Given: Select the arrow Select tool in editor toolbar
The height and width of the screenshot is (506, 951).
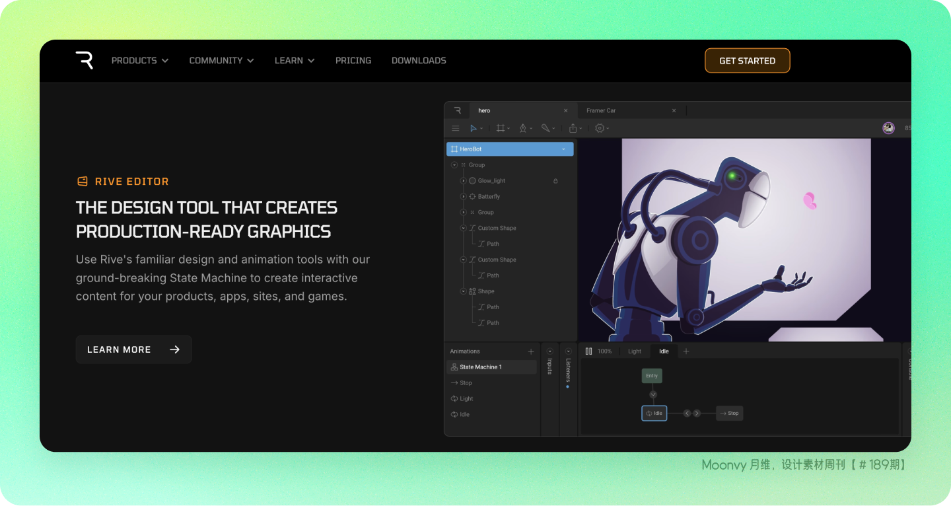Looking at the screenshot, I should point(474,128).
